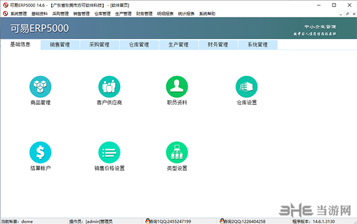Switch to the 系统管理 tab
The width and height of the screenshot is (357, 224).
point(258,44)
